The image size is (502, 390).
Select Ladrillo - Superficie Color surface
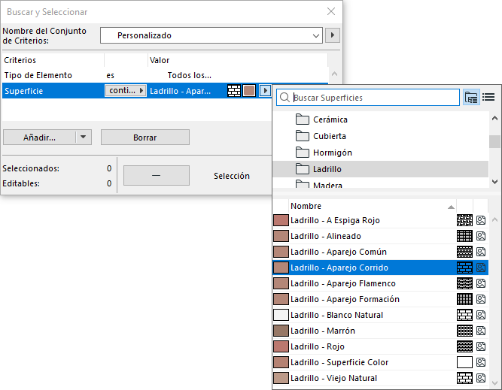[x=380, y=362]
